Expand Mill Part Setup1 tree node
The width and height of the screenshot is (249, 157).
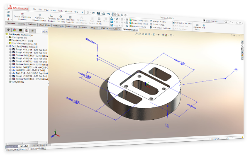(x=7, y=46)
